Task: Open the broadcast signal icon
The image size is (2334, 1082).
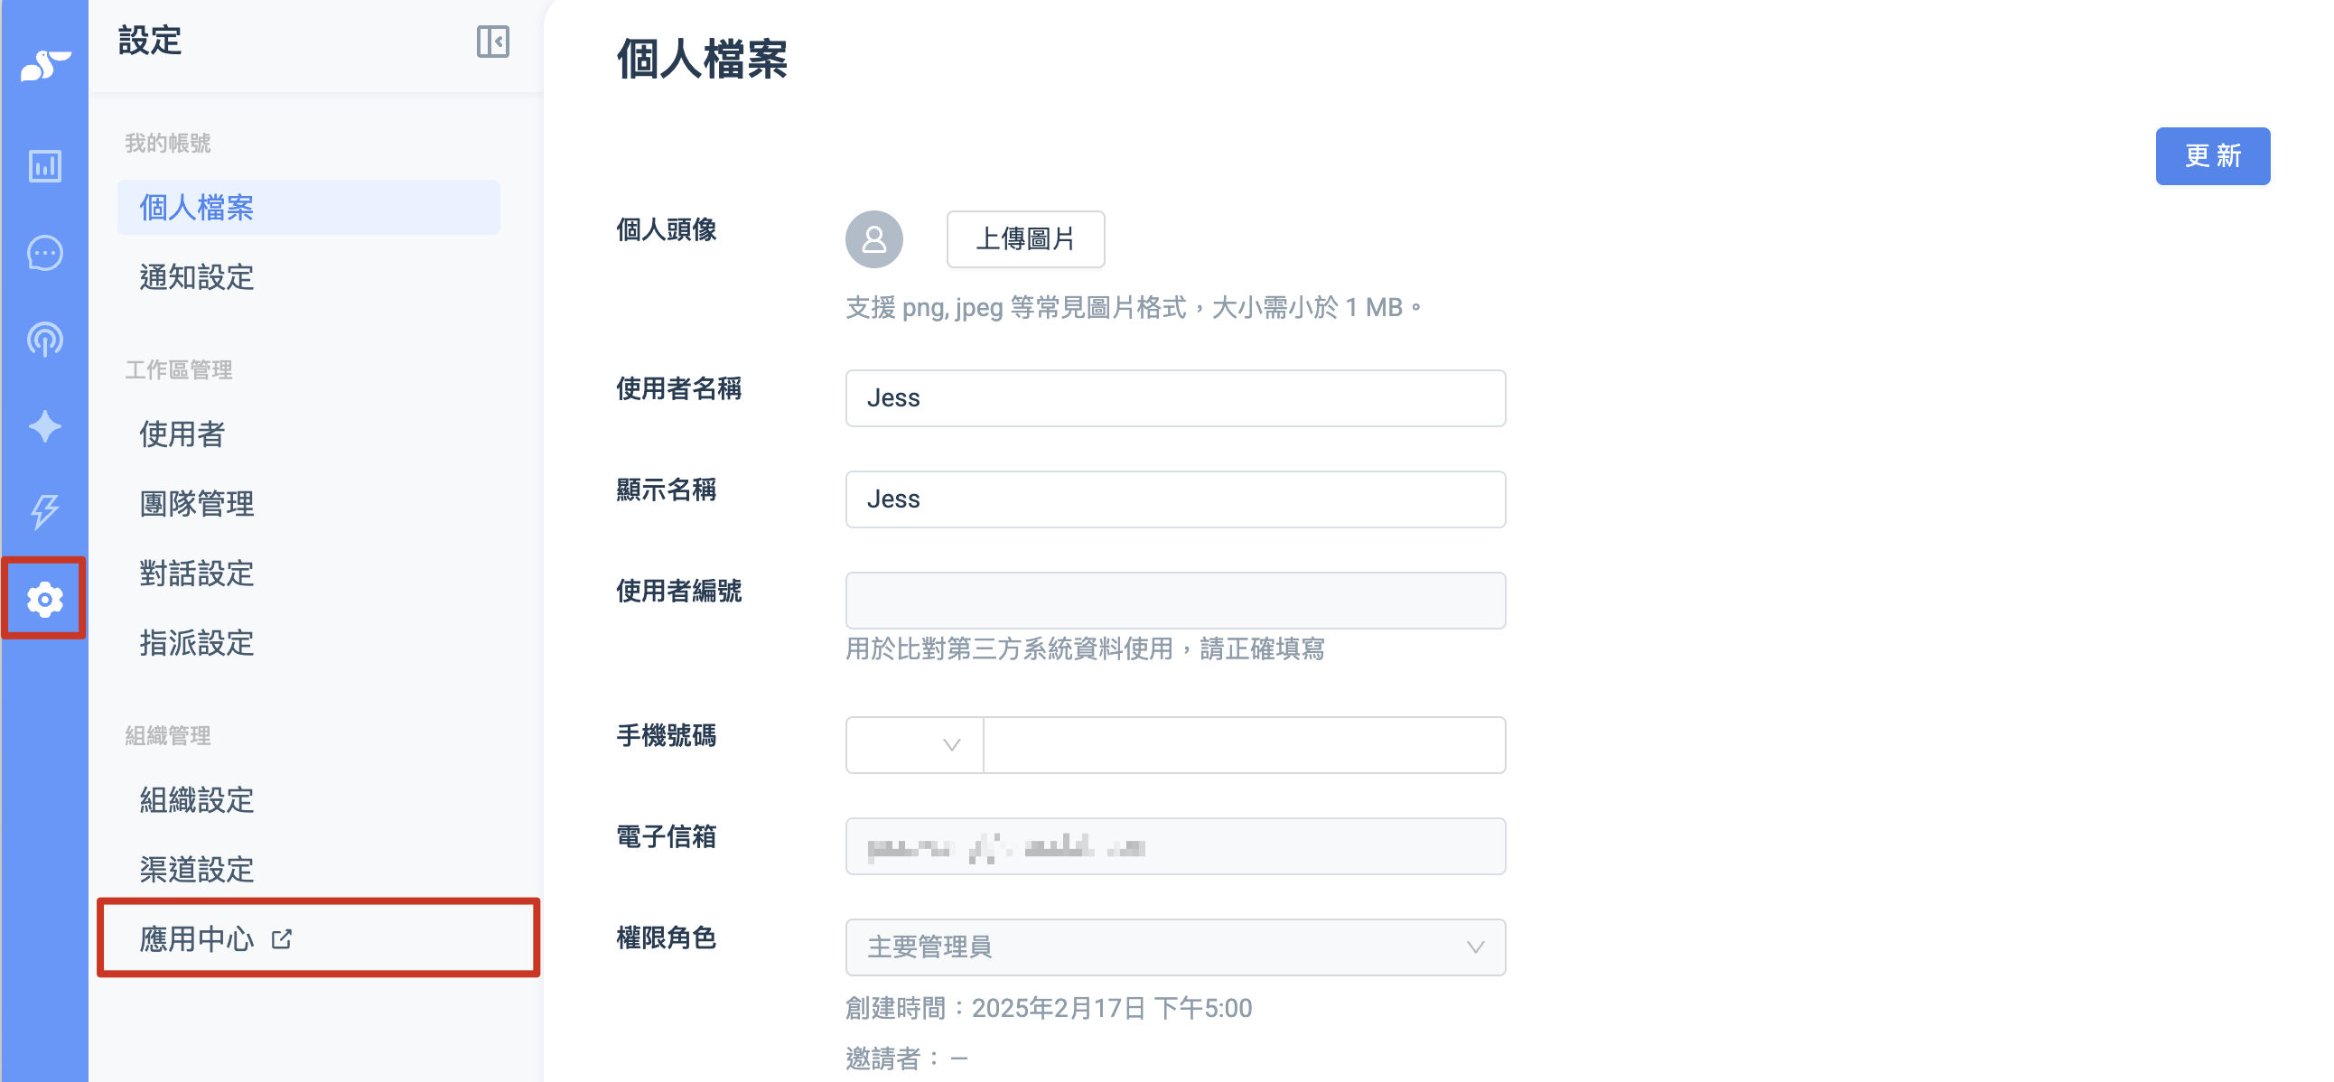Action: click(44, 340)
